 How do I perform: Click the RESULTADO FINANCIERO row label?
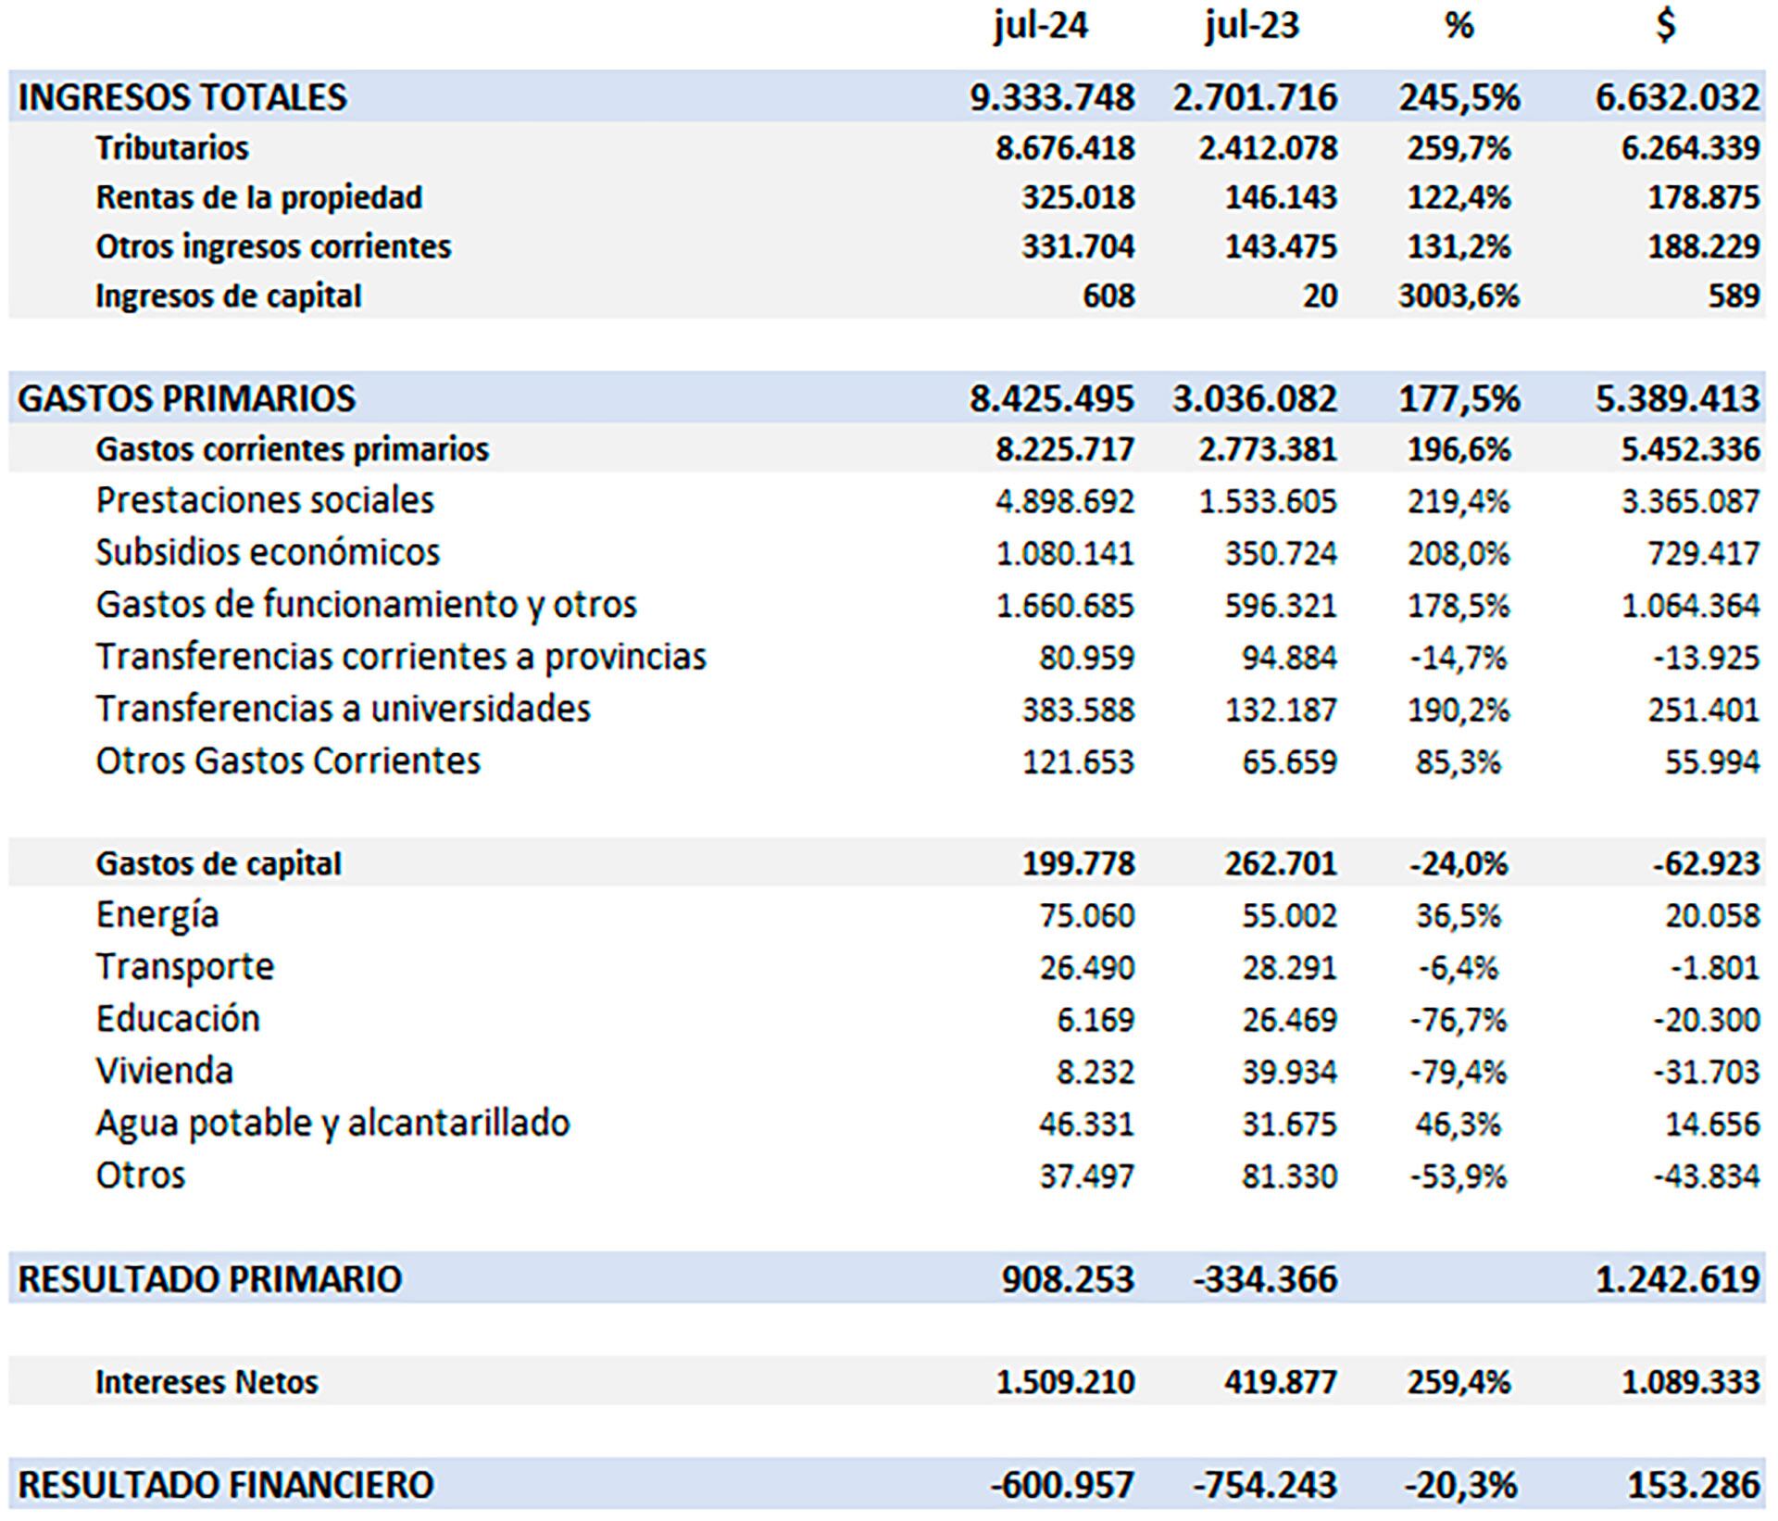(x=226, y=1485)
